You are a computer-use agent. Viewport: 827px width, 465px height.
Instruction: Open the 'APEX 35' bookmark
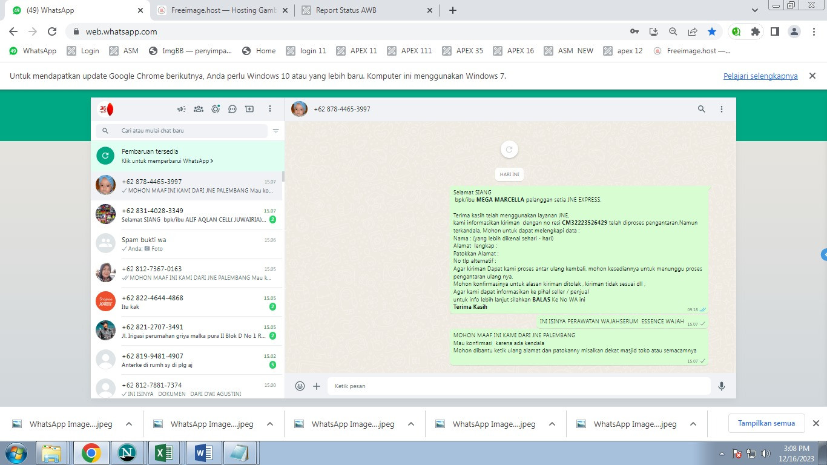click(x=463, y=51)
